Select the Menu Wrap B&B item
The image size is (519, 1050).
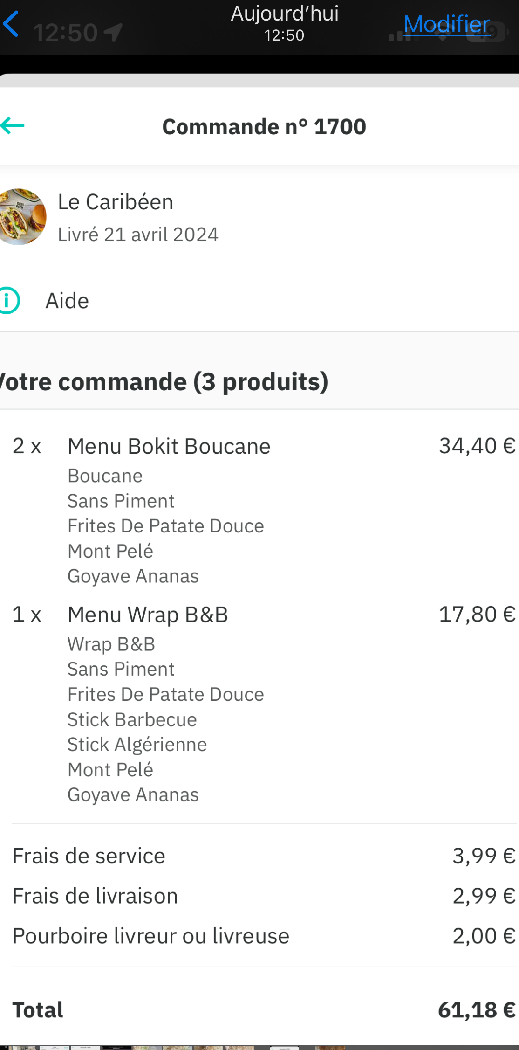pyautogui.click(x=148, y=615)
